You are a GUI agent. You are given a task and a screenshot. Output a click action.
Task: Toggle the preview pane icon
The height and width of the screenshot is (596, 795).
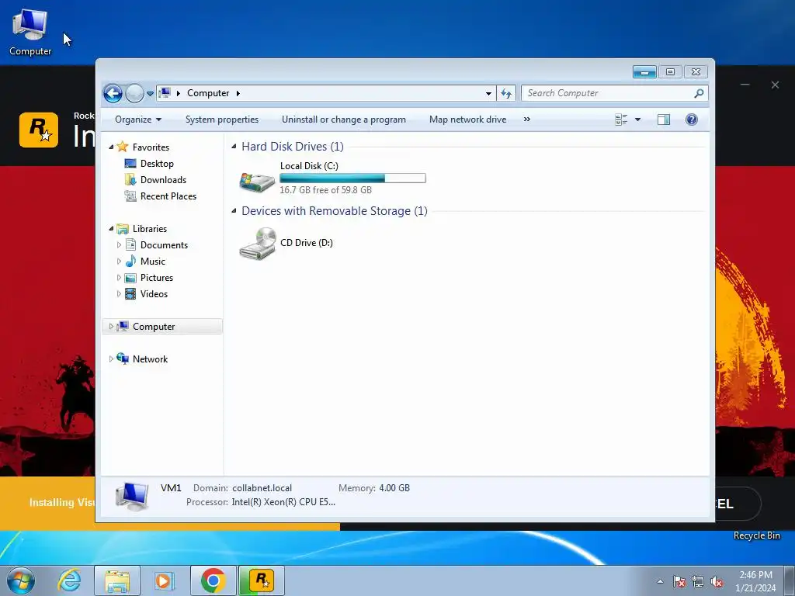(663, 120)
